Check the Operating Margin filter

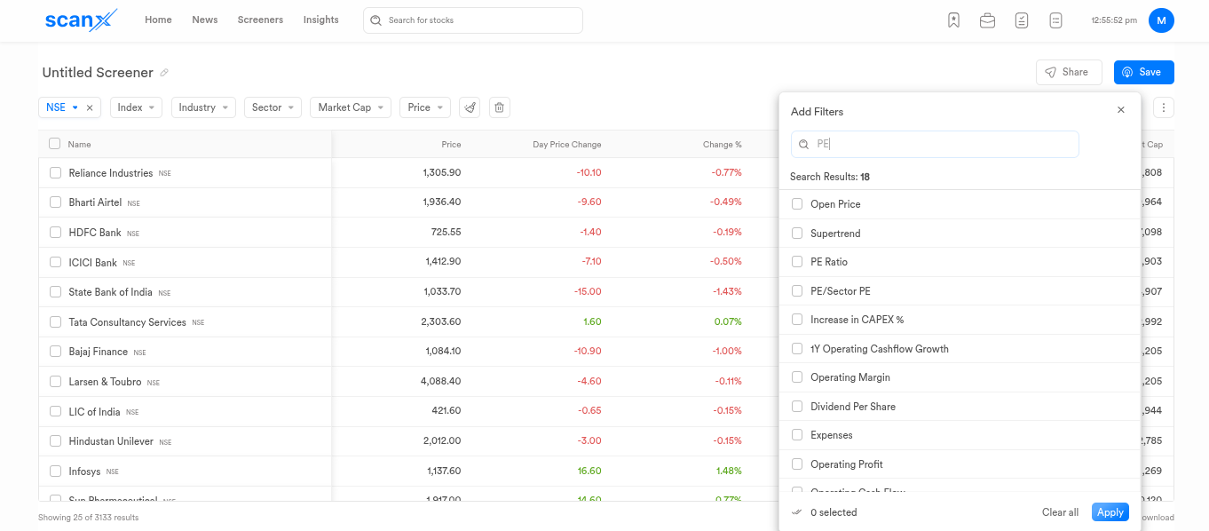797,377
